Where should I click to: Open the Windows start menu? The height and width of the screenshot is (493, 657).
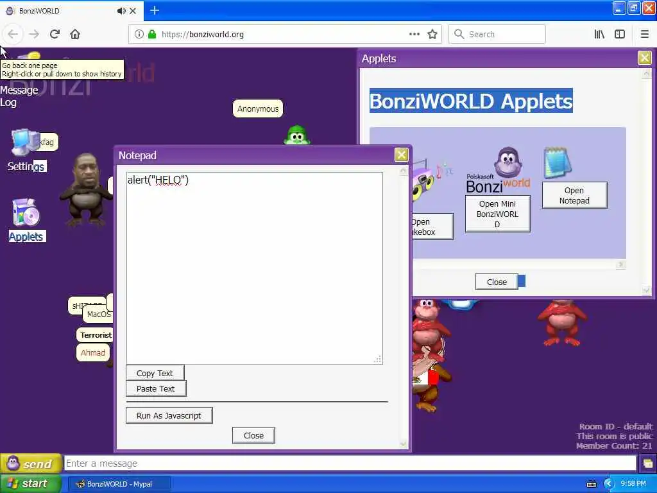point(30,483)
